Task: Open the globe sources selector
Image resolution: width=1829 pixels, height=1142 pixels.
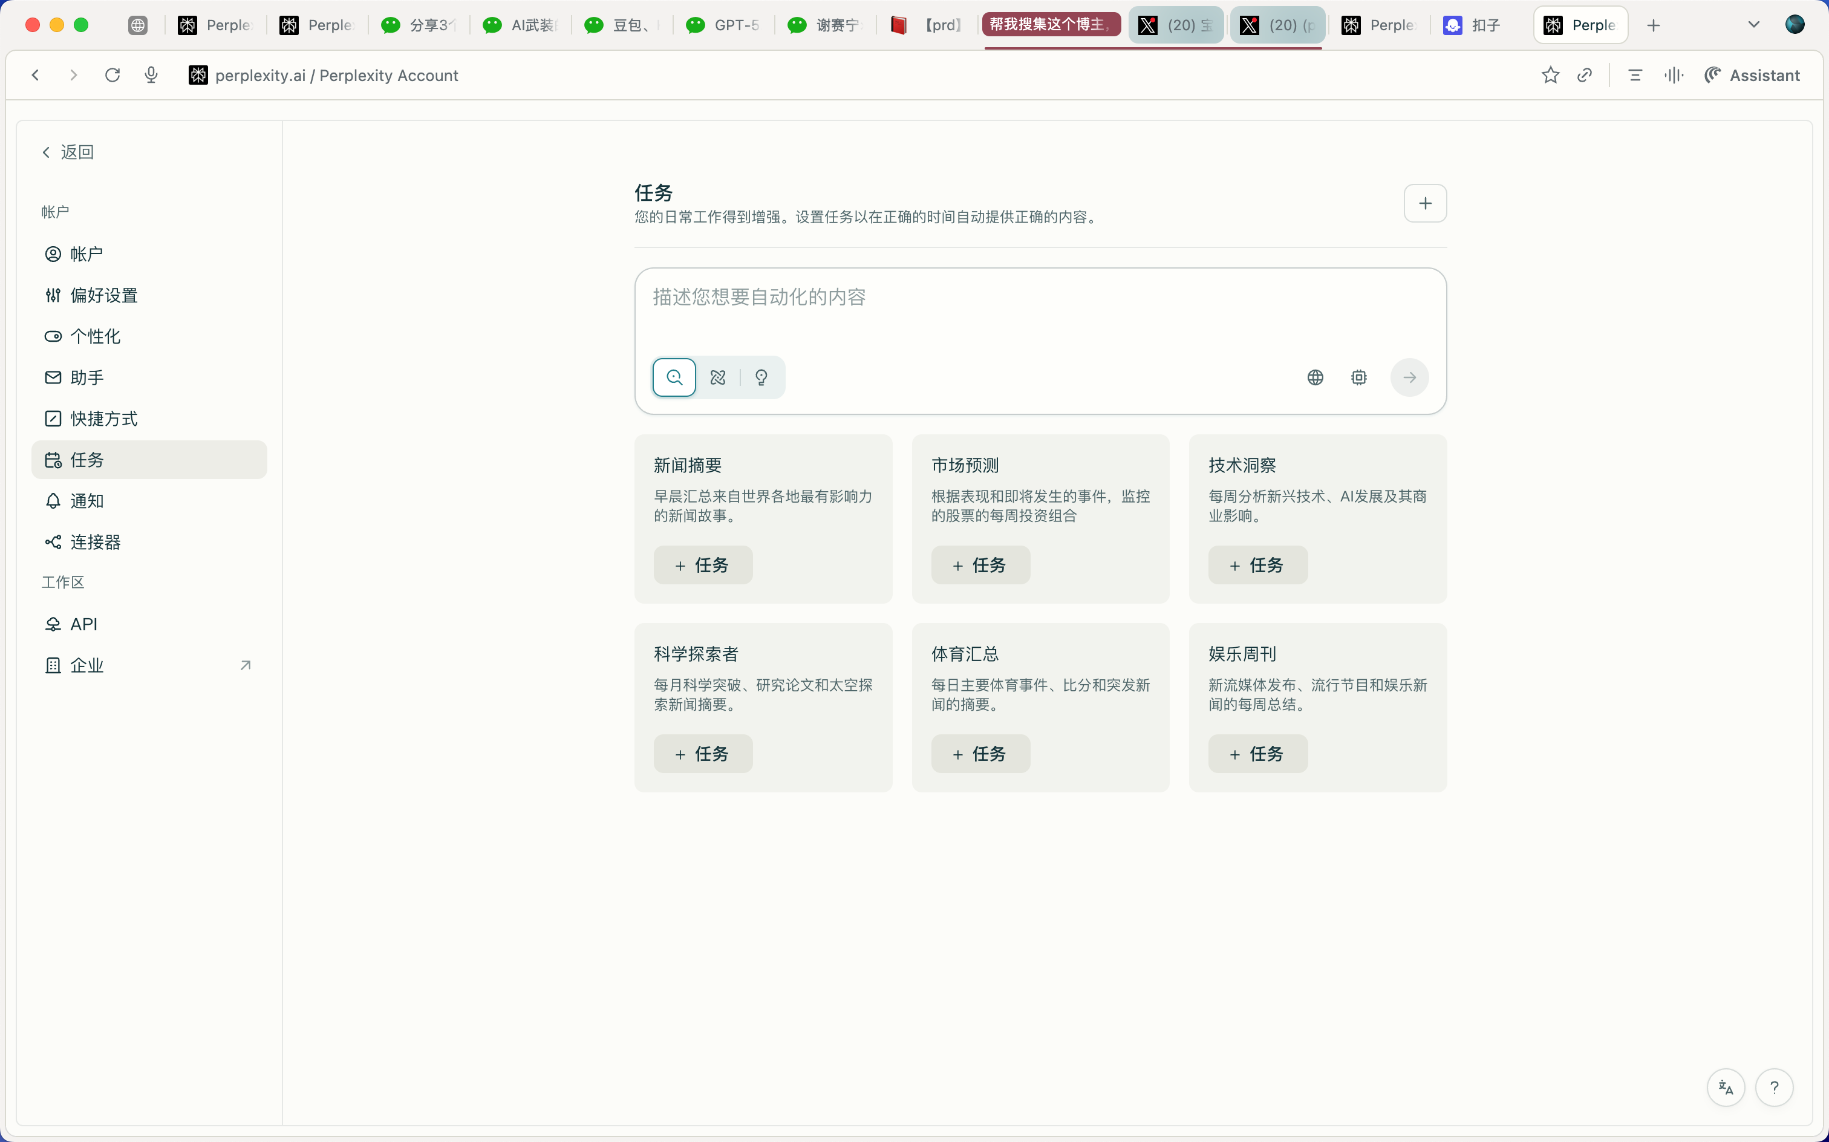Action: 1315,377
